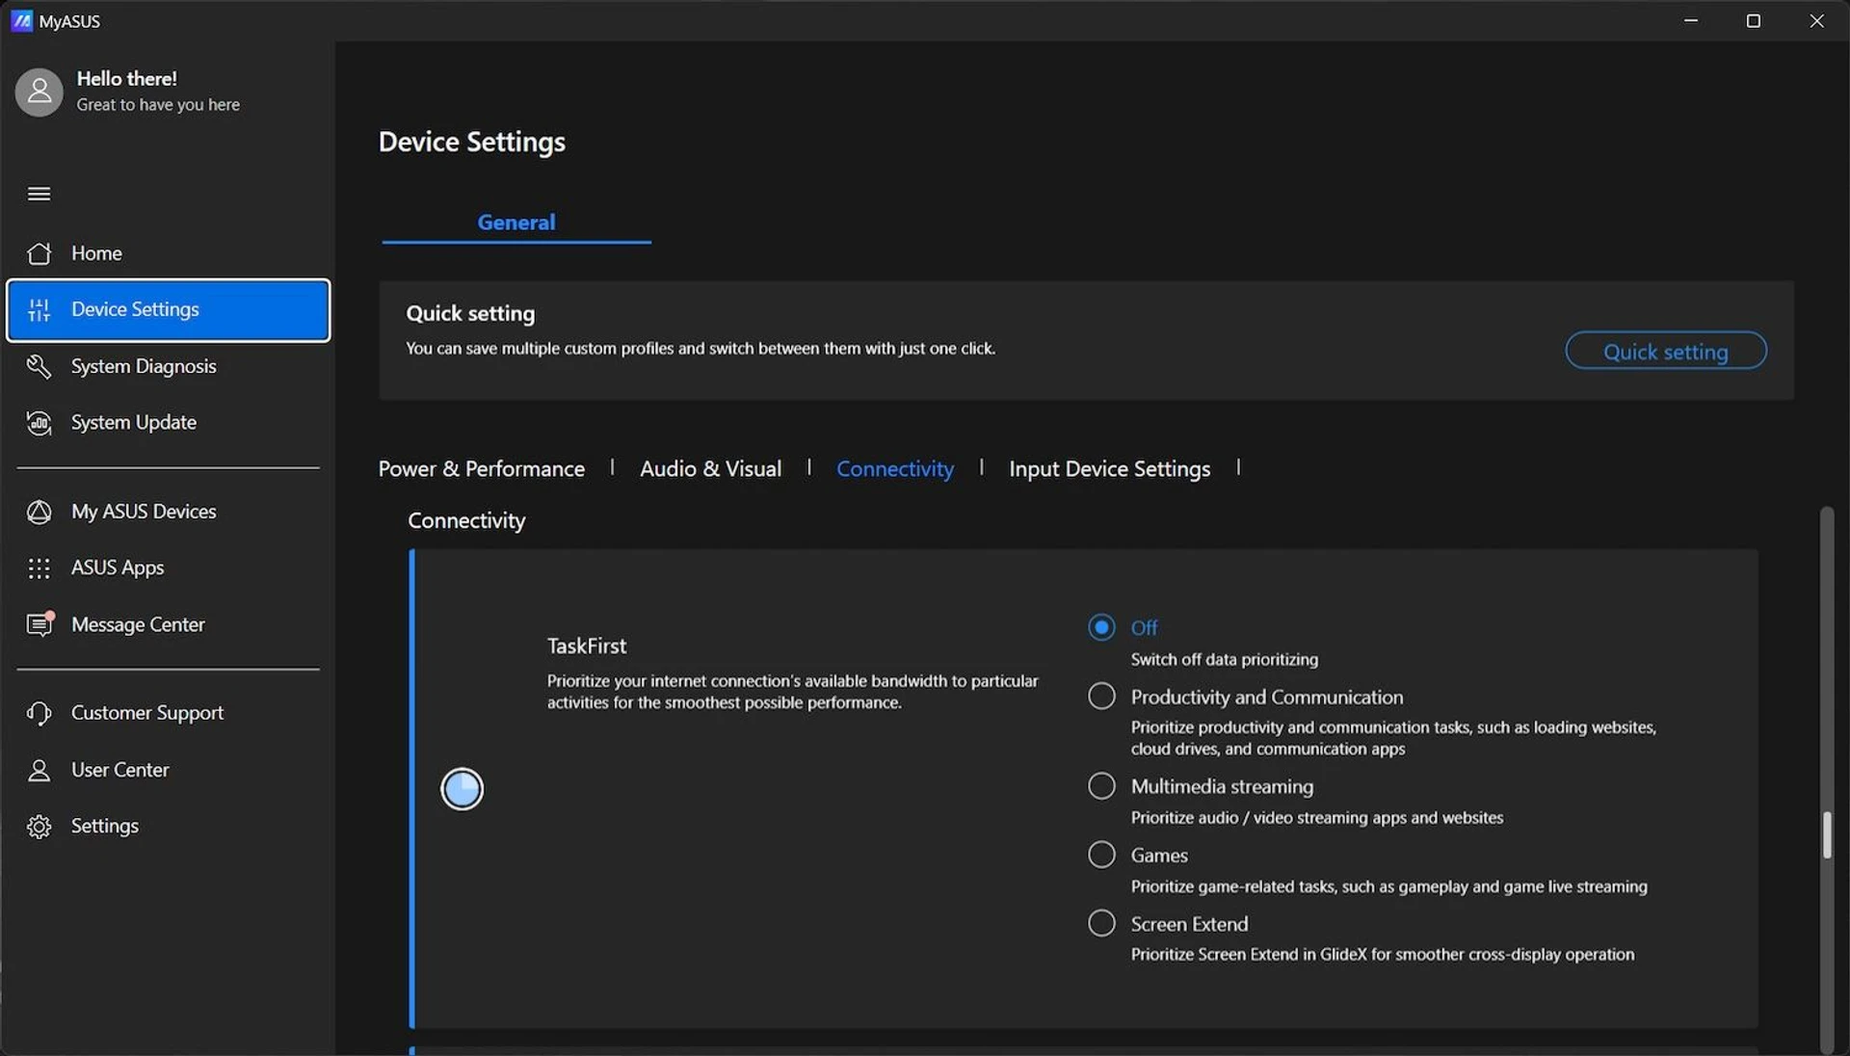Open ASUS Apps page
The image size is (1850, 1056).
(x=168, y=568)
